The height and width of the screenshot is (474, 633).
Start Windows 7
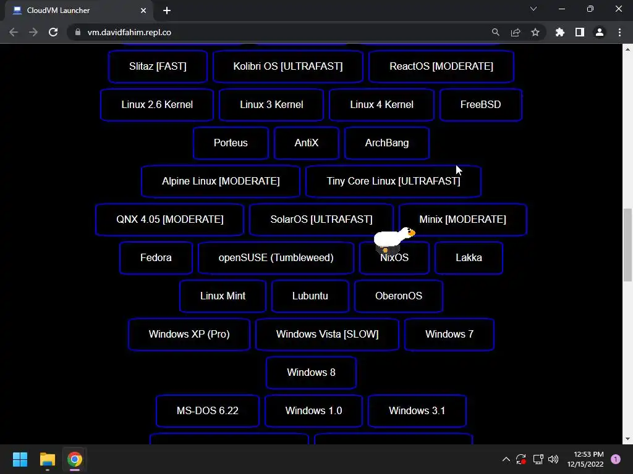click(x=449, y=335)
